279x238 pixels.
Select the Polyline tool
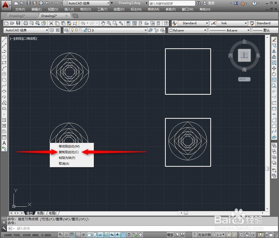coord(4,51)
